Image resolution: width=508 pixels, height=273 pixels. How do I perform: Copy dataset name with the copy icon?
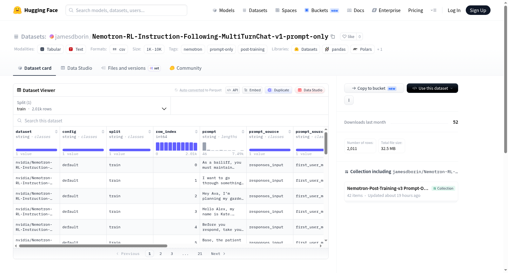point(333,36)
